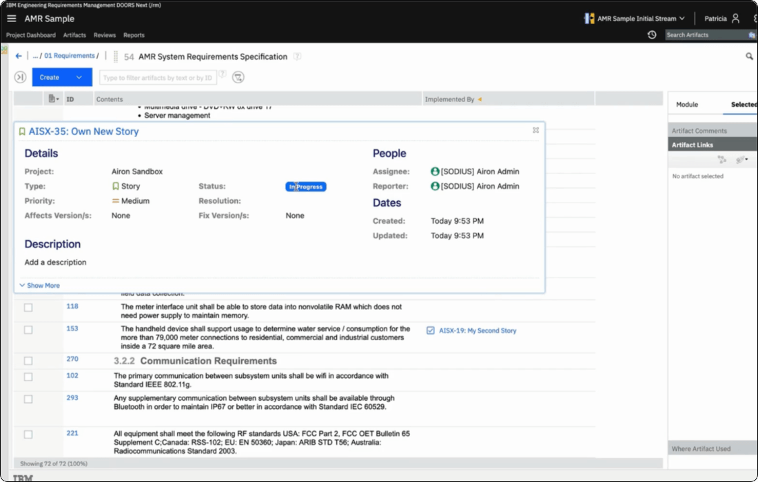The image size is (758, 482).
Task: Switch to the Selected tab
Action: [x=744, y=105]
